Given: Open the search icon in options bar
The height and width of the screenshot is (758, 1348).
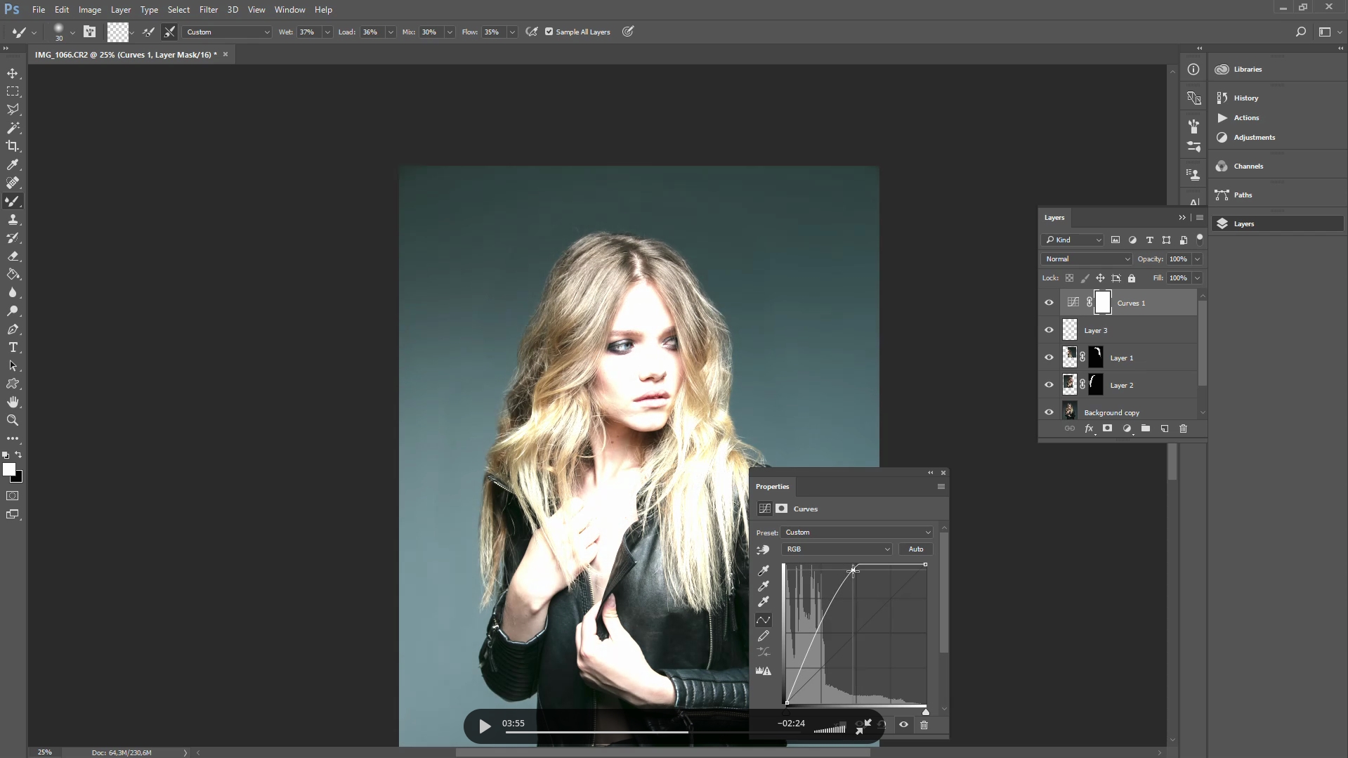Looking at the screenshot, I should 1300,32.
